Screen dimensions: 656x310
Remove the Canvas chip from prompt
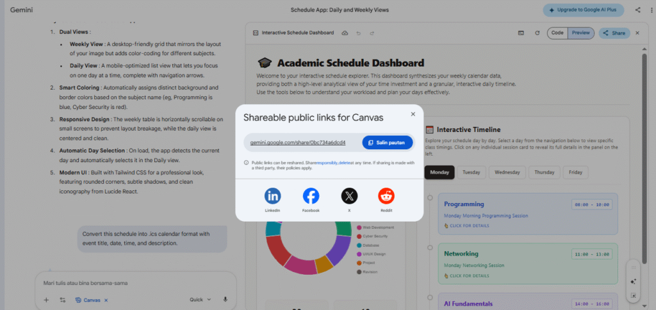click(106, 300)
